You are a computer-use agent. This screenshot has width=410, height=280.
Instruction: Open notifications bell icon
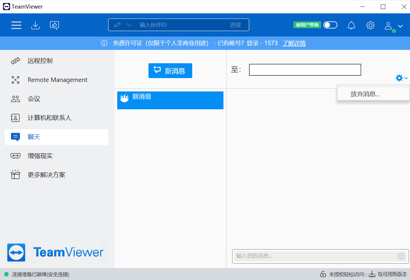[351, 25]
